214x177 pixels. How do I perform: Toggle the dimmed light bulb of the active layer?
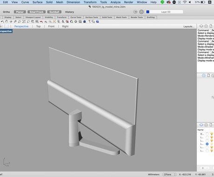pyautogui.click(x=212, y=144)
